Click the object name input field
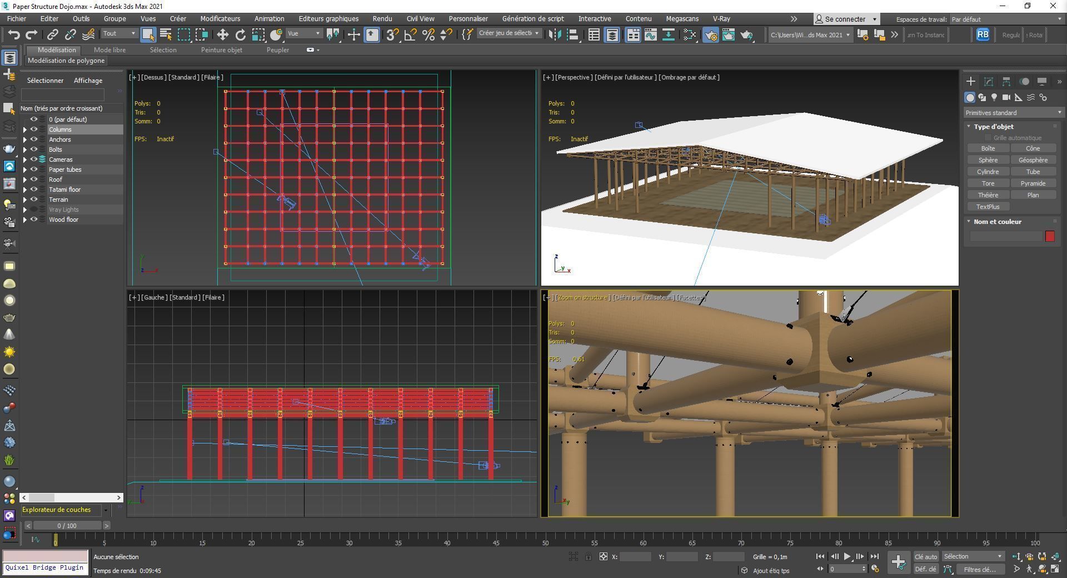Screen dimensions: 1067x578 (1006, 236)
